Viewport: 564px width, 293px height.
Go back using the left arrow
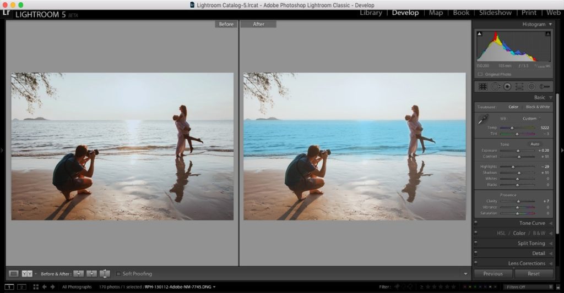pyautogui.click(x=44, y=287)
